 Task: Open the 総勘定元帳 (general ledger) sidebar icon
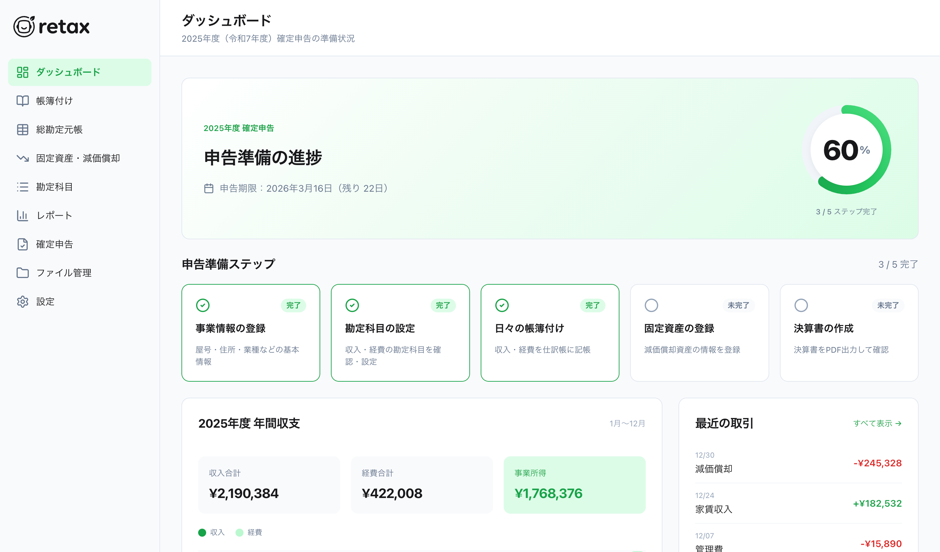(22, 129)
